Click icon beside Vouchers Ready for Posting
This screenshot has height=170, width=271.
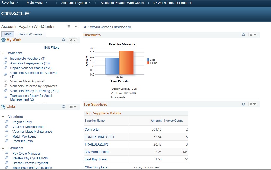coord(6,90)
